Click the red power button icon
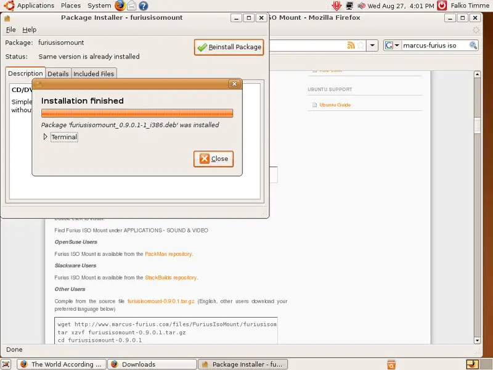This screenshot has height=370, width=493. point(442,6)
